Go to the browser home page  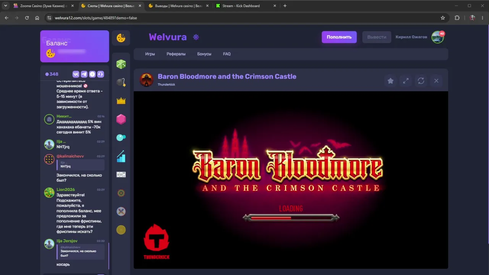[x=37, y=18]
